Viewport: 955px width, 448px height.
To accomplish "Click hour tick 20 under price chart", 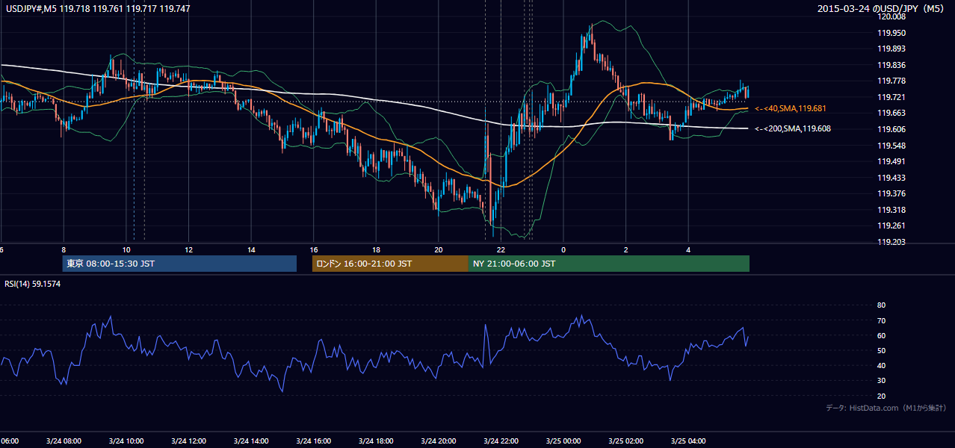I will tap(439, 249).
